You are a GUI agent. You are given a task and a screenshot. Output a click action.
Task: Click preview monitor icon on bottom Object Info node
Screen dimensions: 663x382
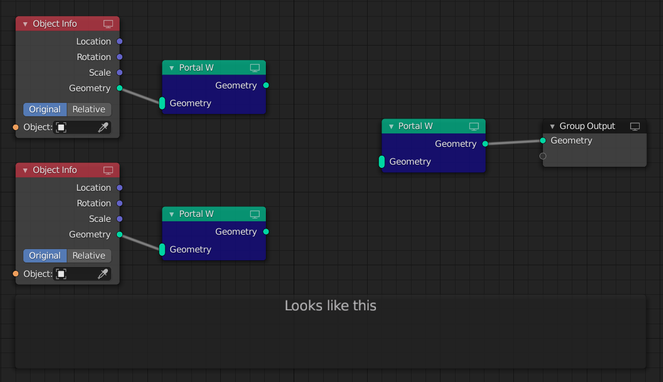[x=108, y=170]
